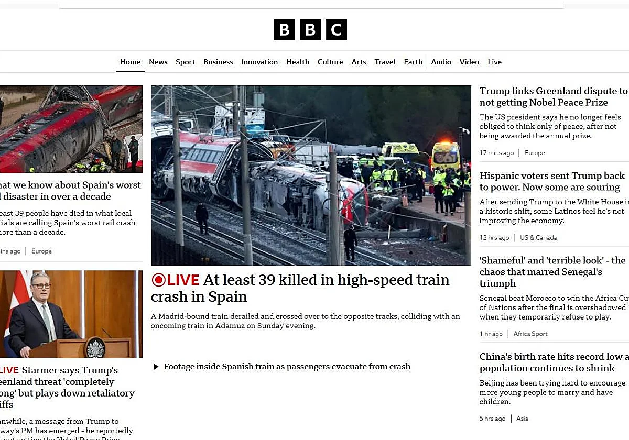Image resolution: width=629 pixels, height=440 pixels.
Task: Open China's birth rate article
Action: click(553, 362)
